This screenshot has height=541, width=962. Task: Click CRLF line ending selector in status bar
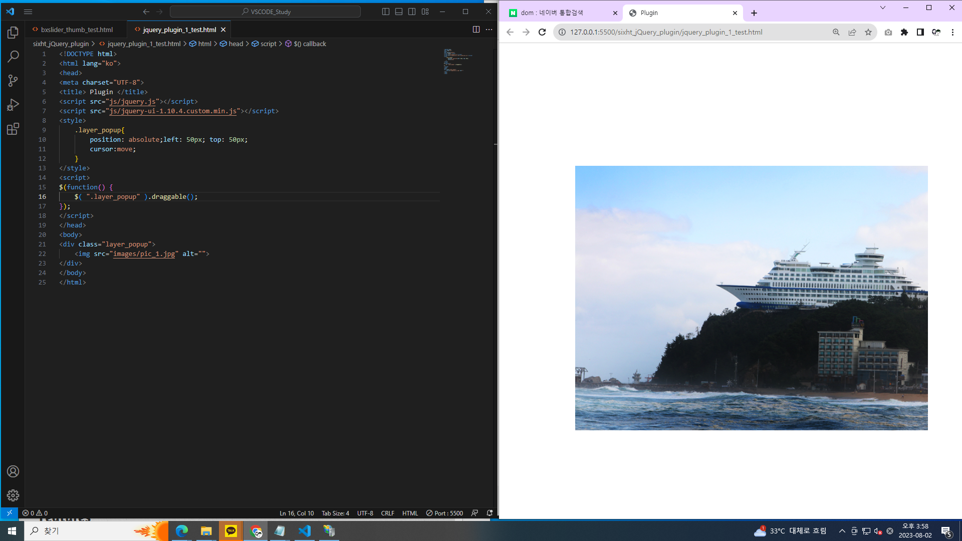pos(387,513)
